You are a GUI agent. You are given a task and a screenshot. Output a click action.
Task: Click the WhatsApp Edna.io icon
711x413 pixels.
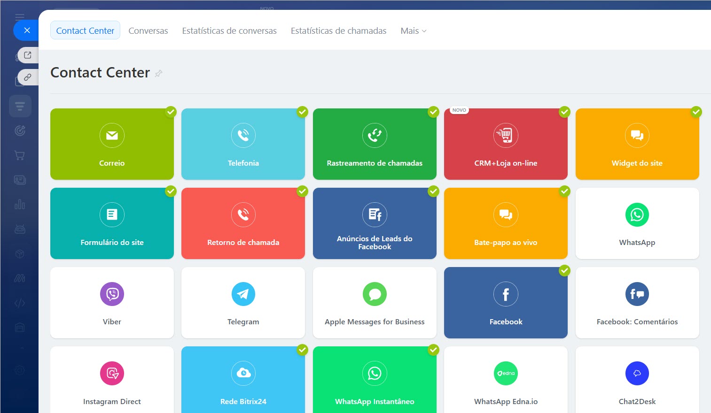click(x=506, y=374)
